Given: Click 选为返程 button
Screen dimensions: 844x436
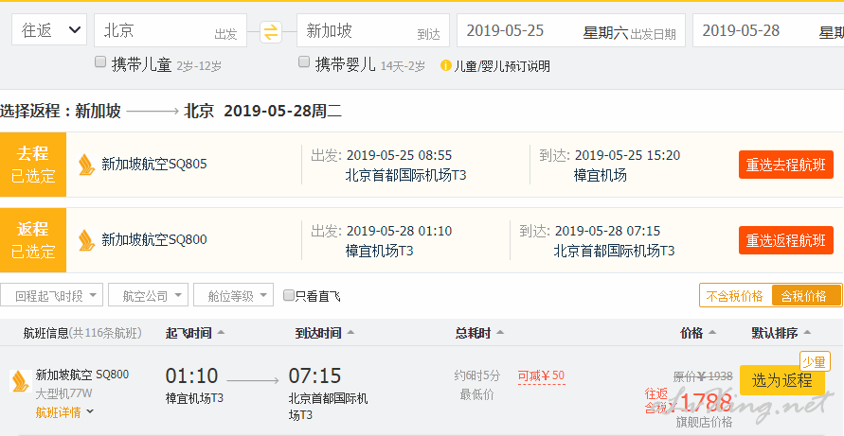Looking at the screenshot, I should click(782, 380).
